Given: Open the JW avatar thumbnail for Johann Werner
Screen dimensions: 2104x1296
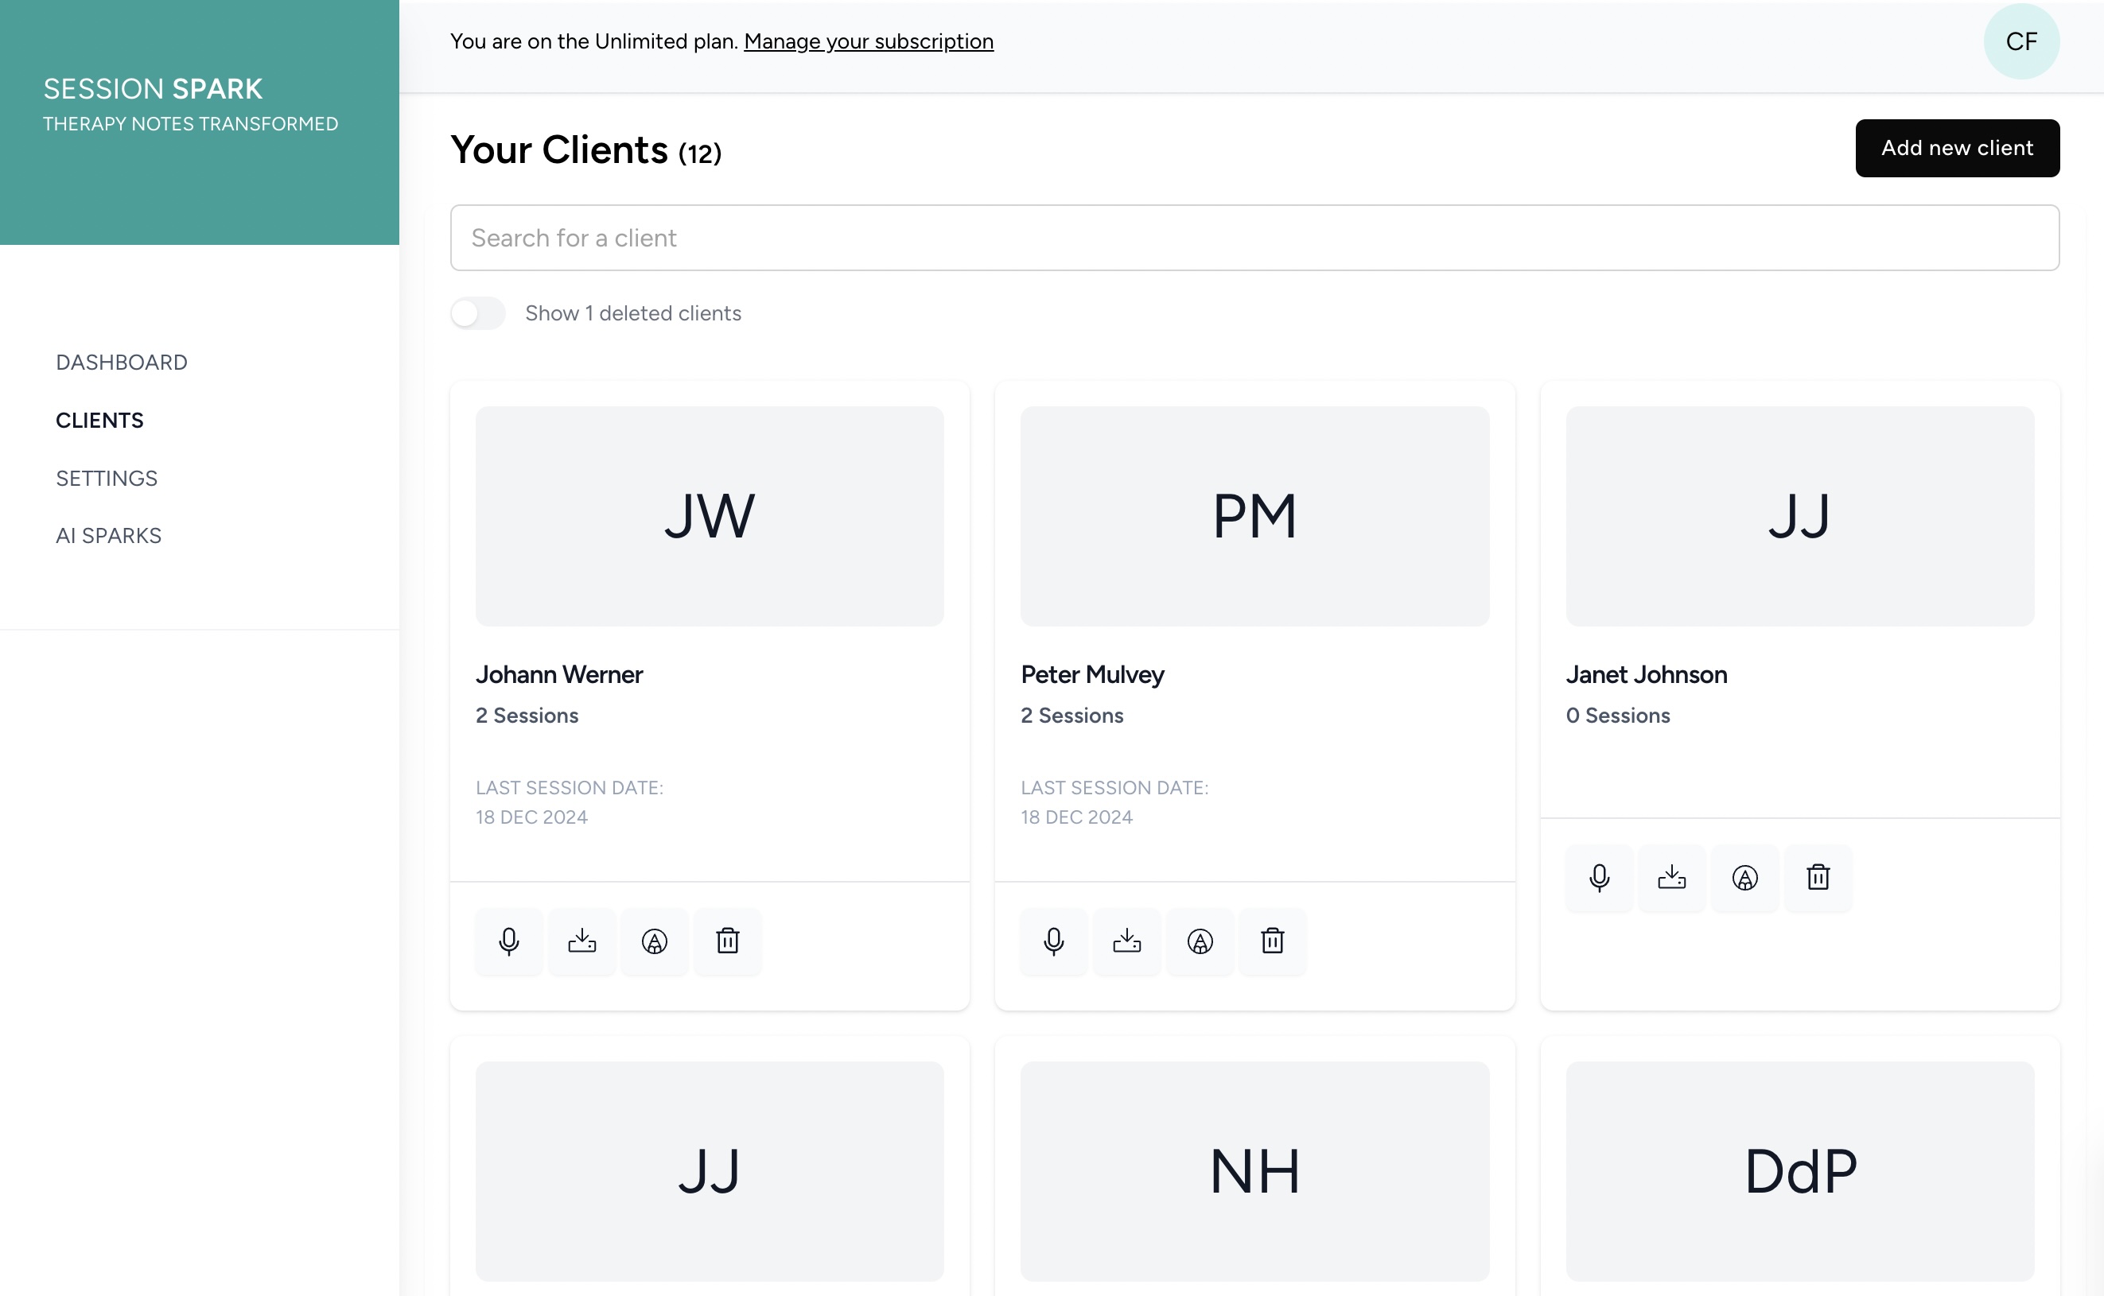Looking at the screenshot, I should click(x=710, y=516).
